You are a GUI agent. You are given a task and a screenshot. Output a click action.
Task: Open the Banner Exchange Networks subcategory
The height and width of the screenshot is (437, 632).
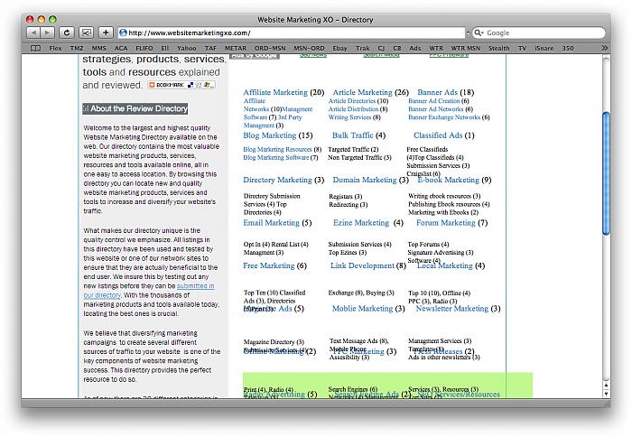pos(444,117)
